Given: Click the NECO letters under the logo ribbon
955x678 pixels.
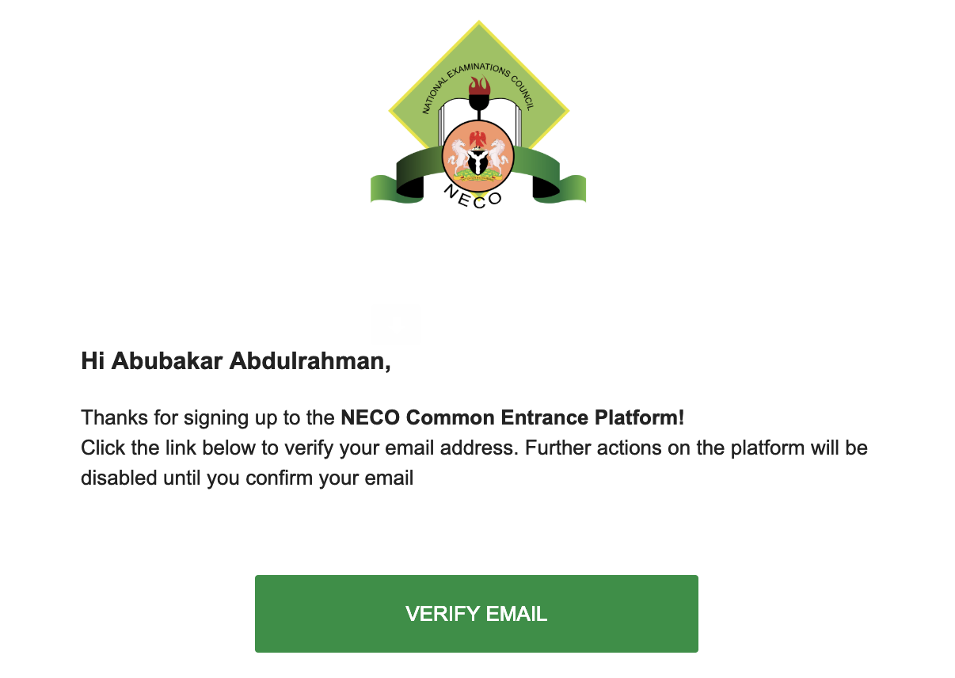Looking at the screenshot, I should tap(475, 195).
